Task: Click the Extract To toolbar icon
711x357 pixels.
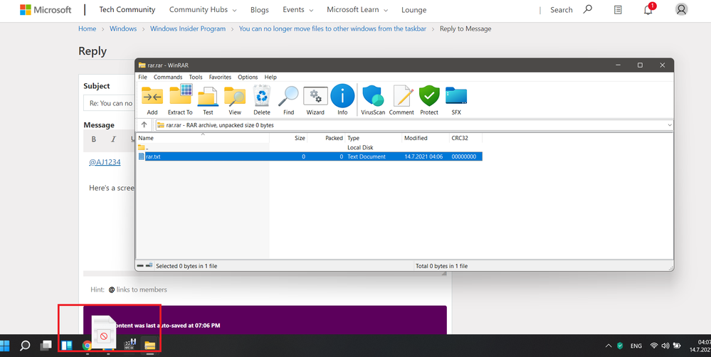Action: [180, 100]
